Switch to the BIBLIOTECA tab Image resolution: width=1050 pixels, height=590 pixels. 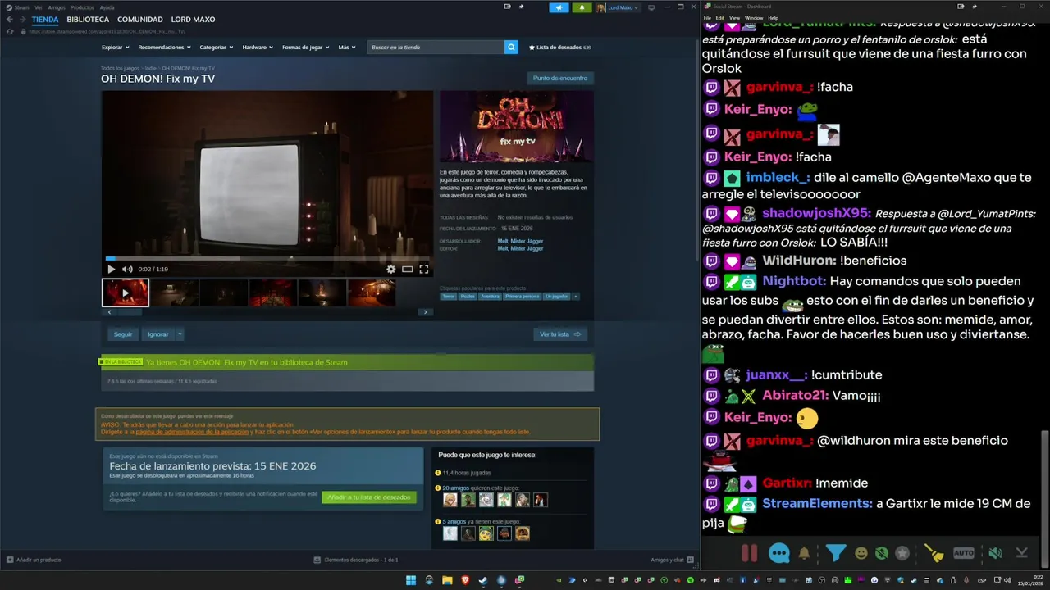[88, 20]
